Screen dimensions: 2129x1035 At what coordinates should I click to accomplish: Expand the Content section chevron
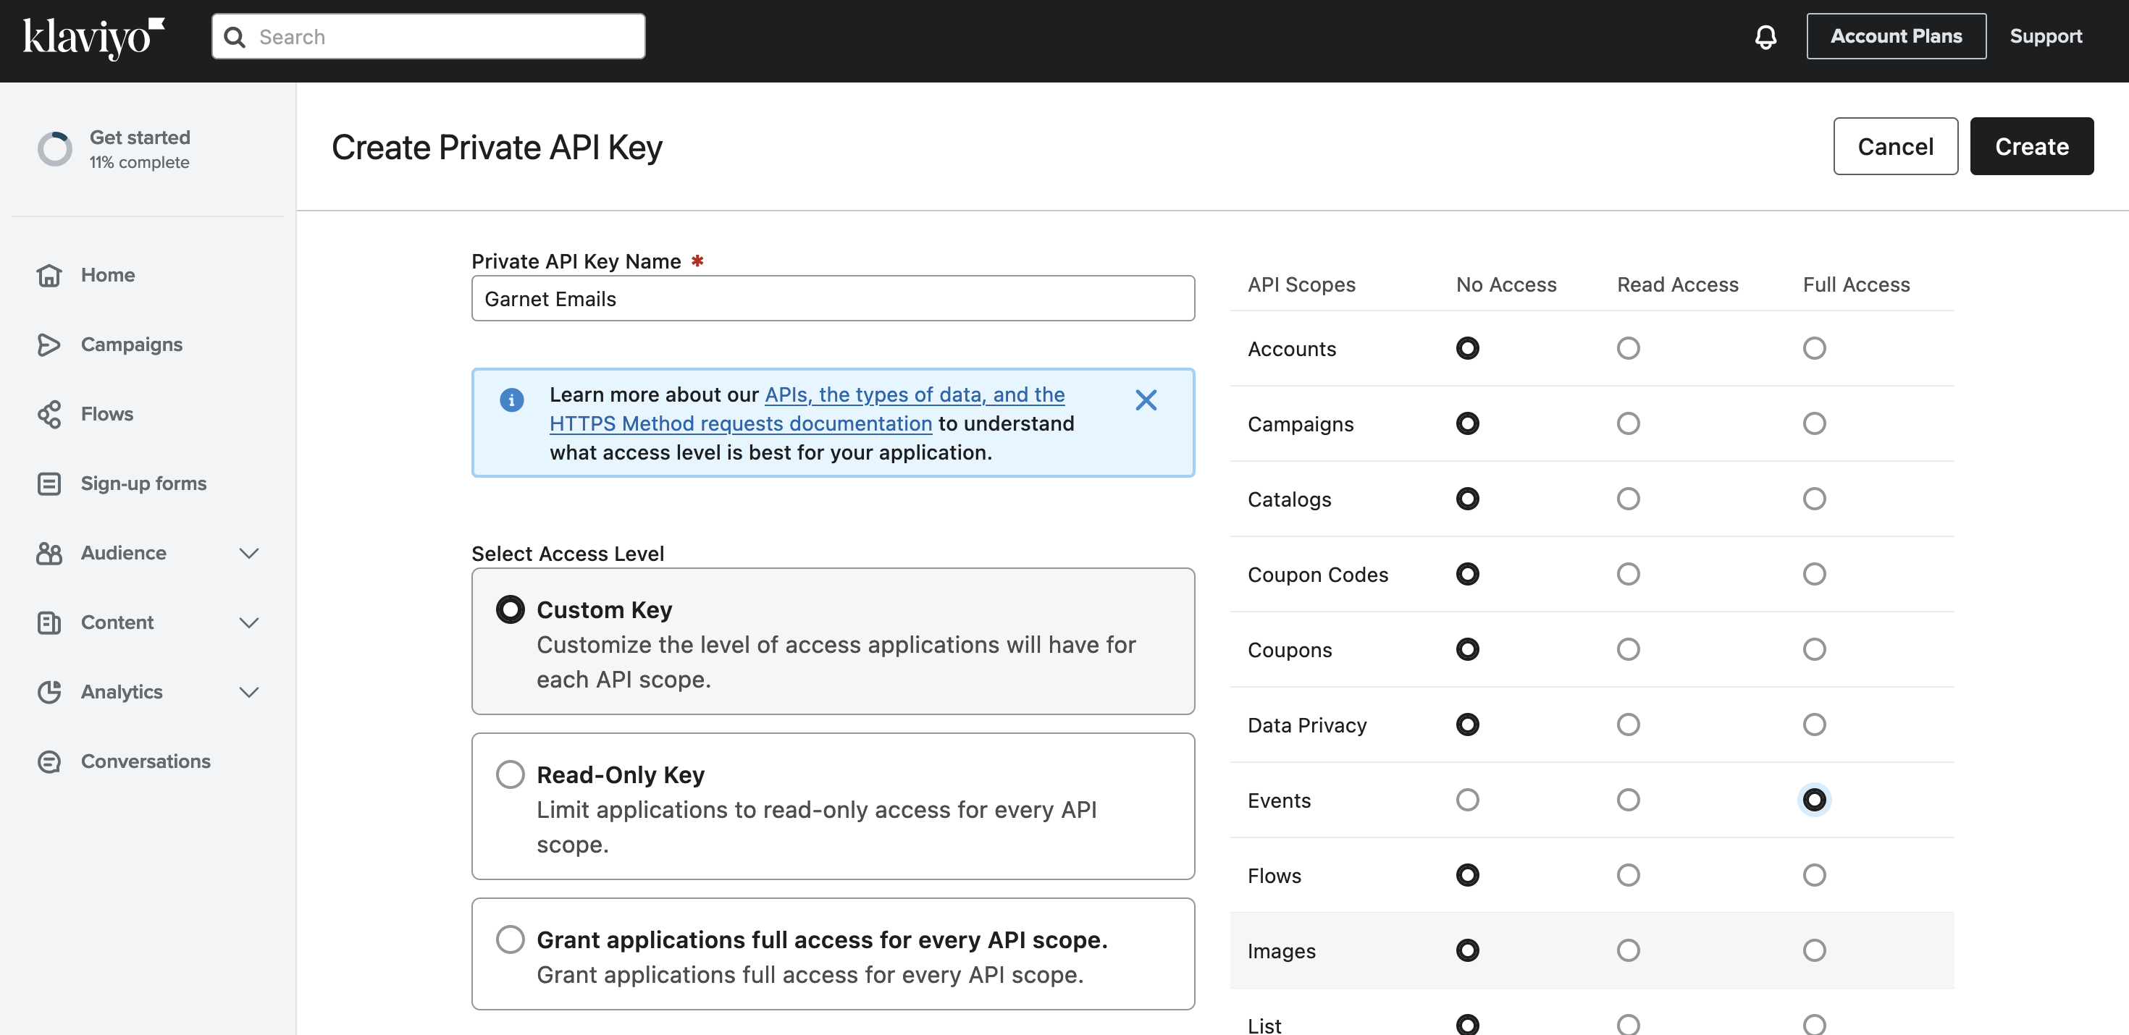click(249, 622)
